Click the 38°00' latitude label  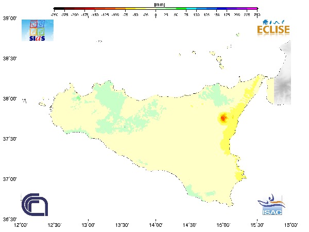10,99
